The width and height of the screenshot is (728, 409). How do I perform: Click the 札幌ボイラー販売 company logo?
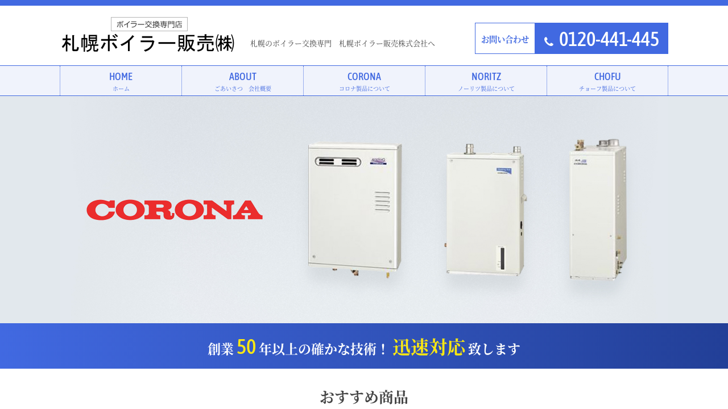148,43
